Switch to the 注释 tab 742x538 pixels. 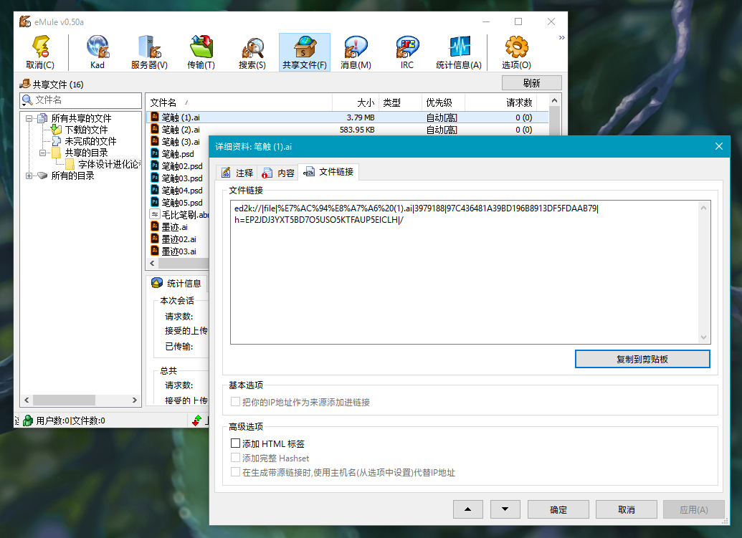coord(238,173)
